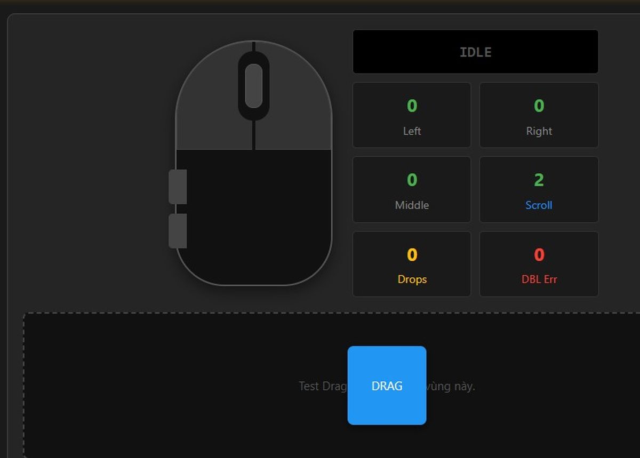Click the blue DRAG box
The image size is (640, 458).
coord(387,385)
